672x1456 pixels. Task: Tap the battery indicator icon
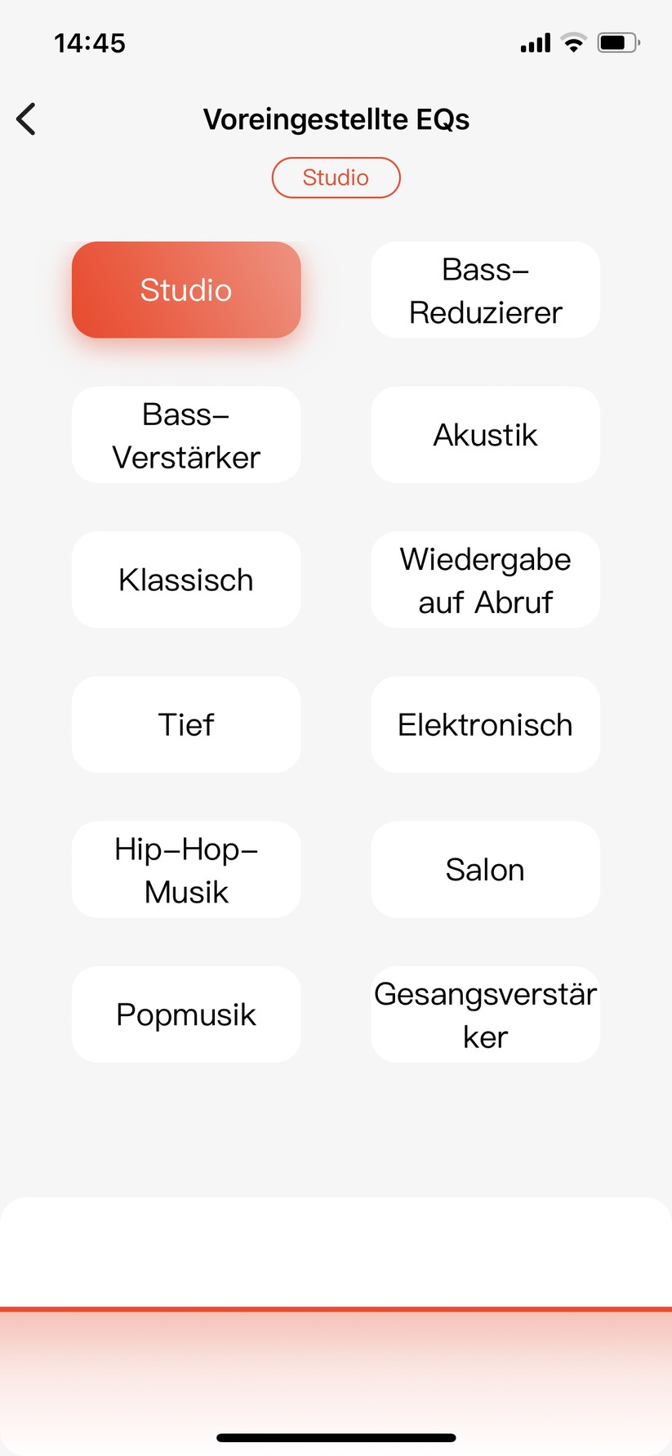click(x=618, y=43)
